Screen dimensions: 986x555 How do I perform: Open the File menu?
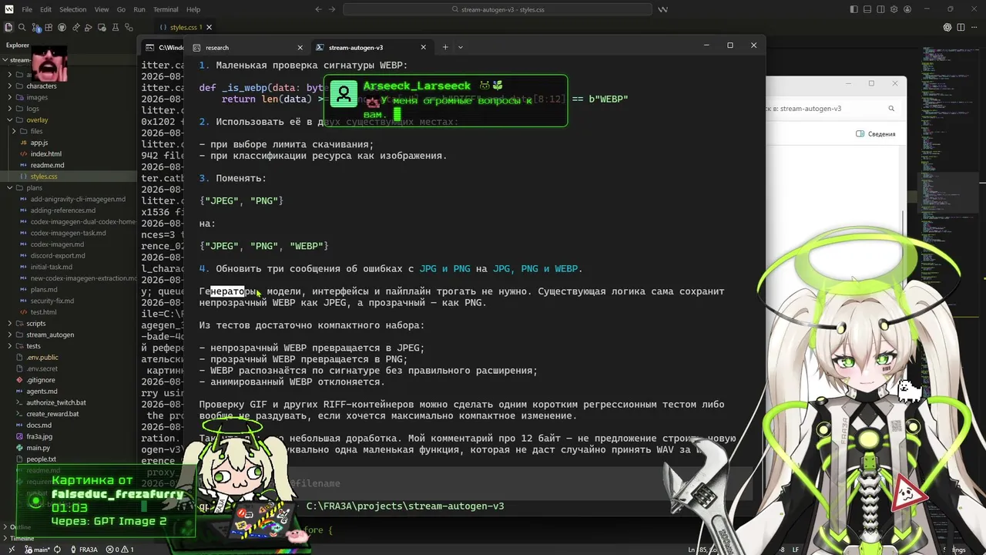point(27,9)
